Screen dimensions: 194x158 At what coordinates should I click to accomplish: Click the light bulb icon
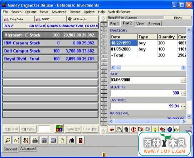click(155, 130)
